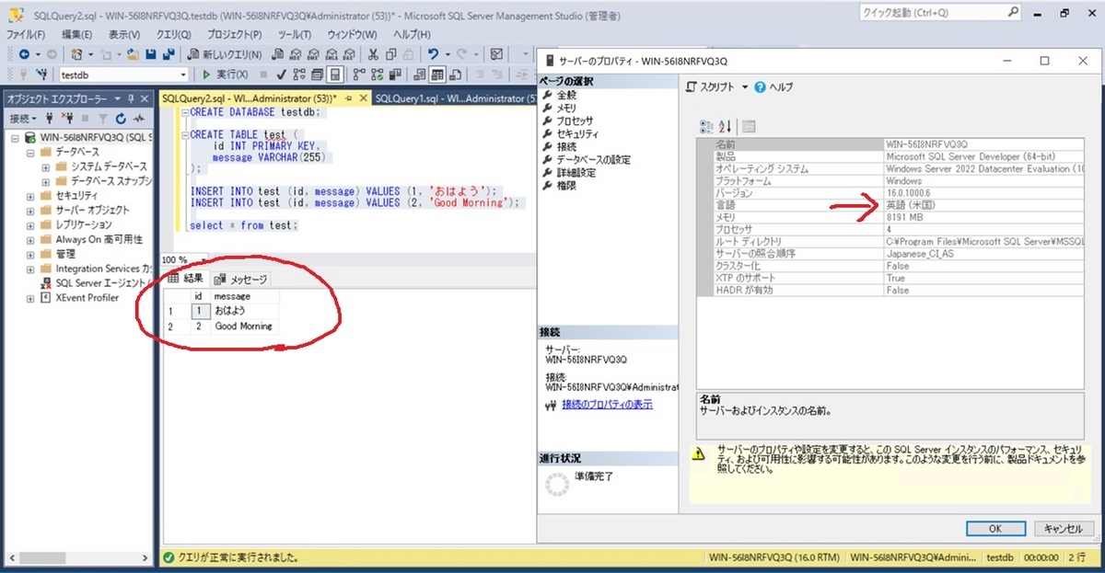Click the Database Engine Query icon
1105x573 pixels.
pyautogui.click(x=277, y=54)
